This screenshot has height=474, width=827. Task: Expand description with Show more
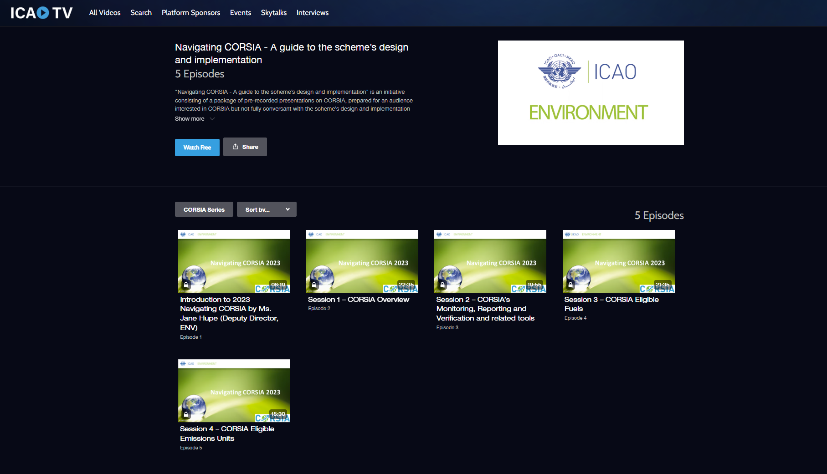(190, 119)
